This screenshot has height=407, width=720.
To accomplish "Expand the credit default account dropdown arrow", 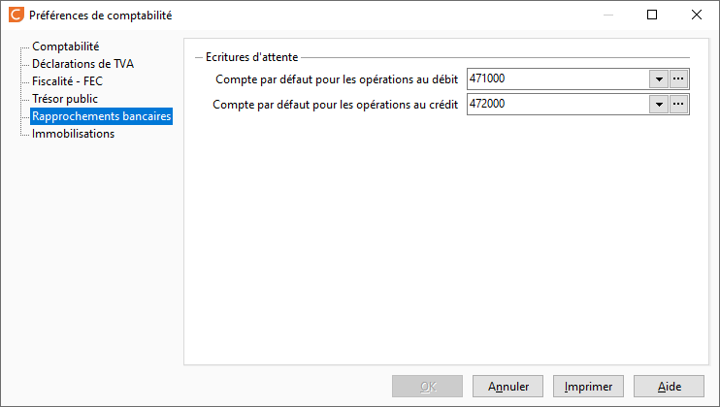I will click(x=659, y=104).
